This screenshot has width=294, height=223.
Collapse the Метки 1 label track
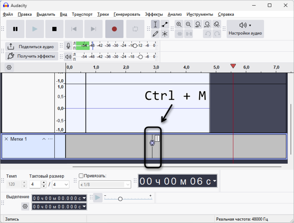coord(44,139)
